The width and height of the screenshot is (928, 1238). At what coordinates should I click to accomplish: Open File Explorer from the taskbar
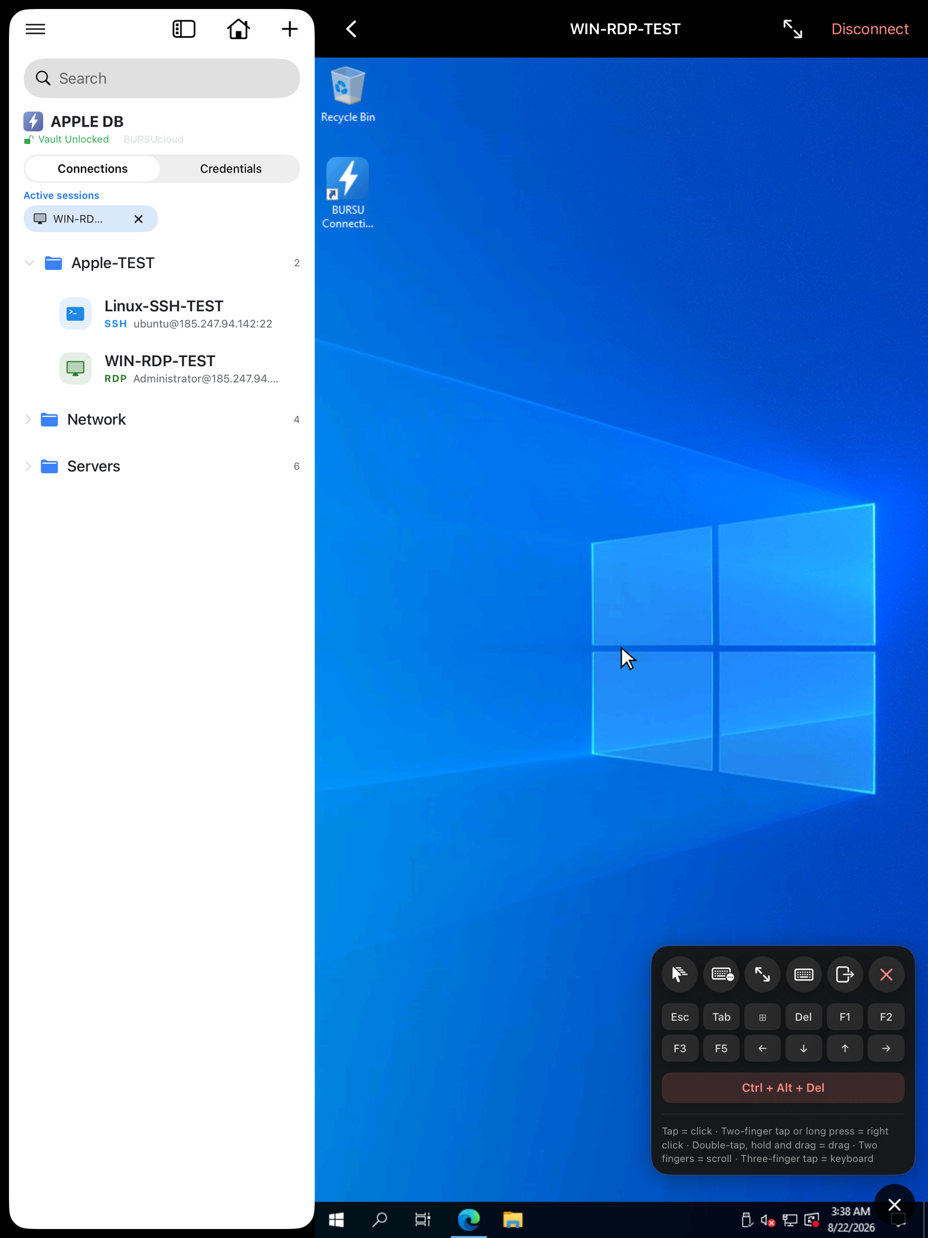point(513,1219)
